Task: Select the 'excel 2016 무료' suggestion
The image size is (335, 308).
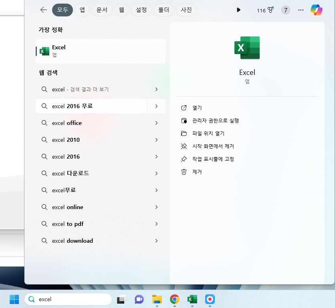Action: (x=91, y=106)
